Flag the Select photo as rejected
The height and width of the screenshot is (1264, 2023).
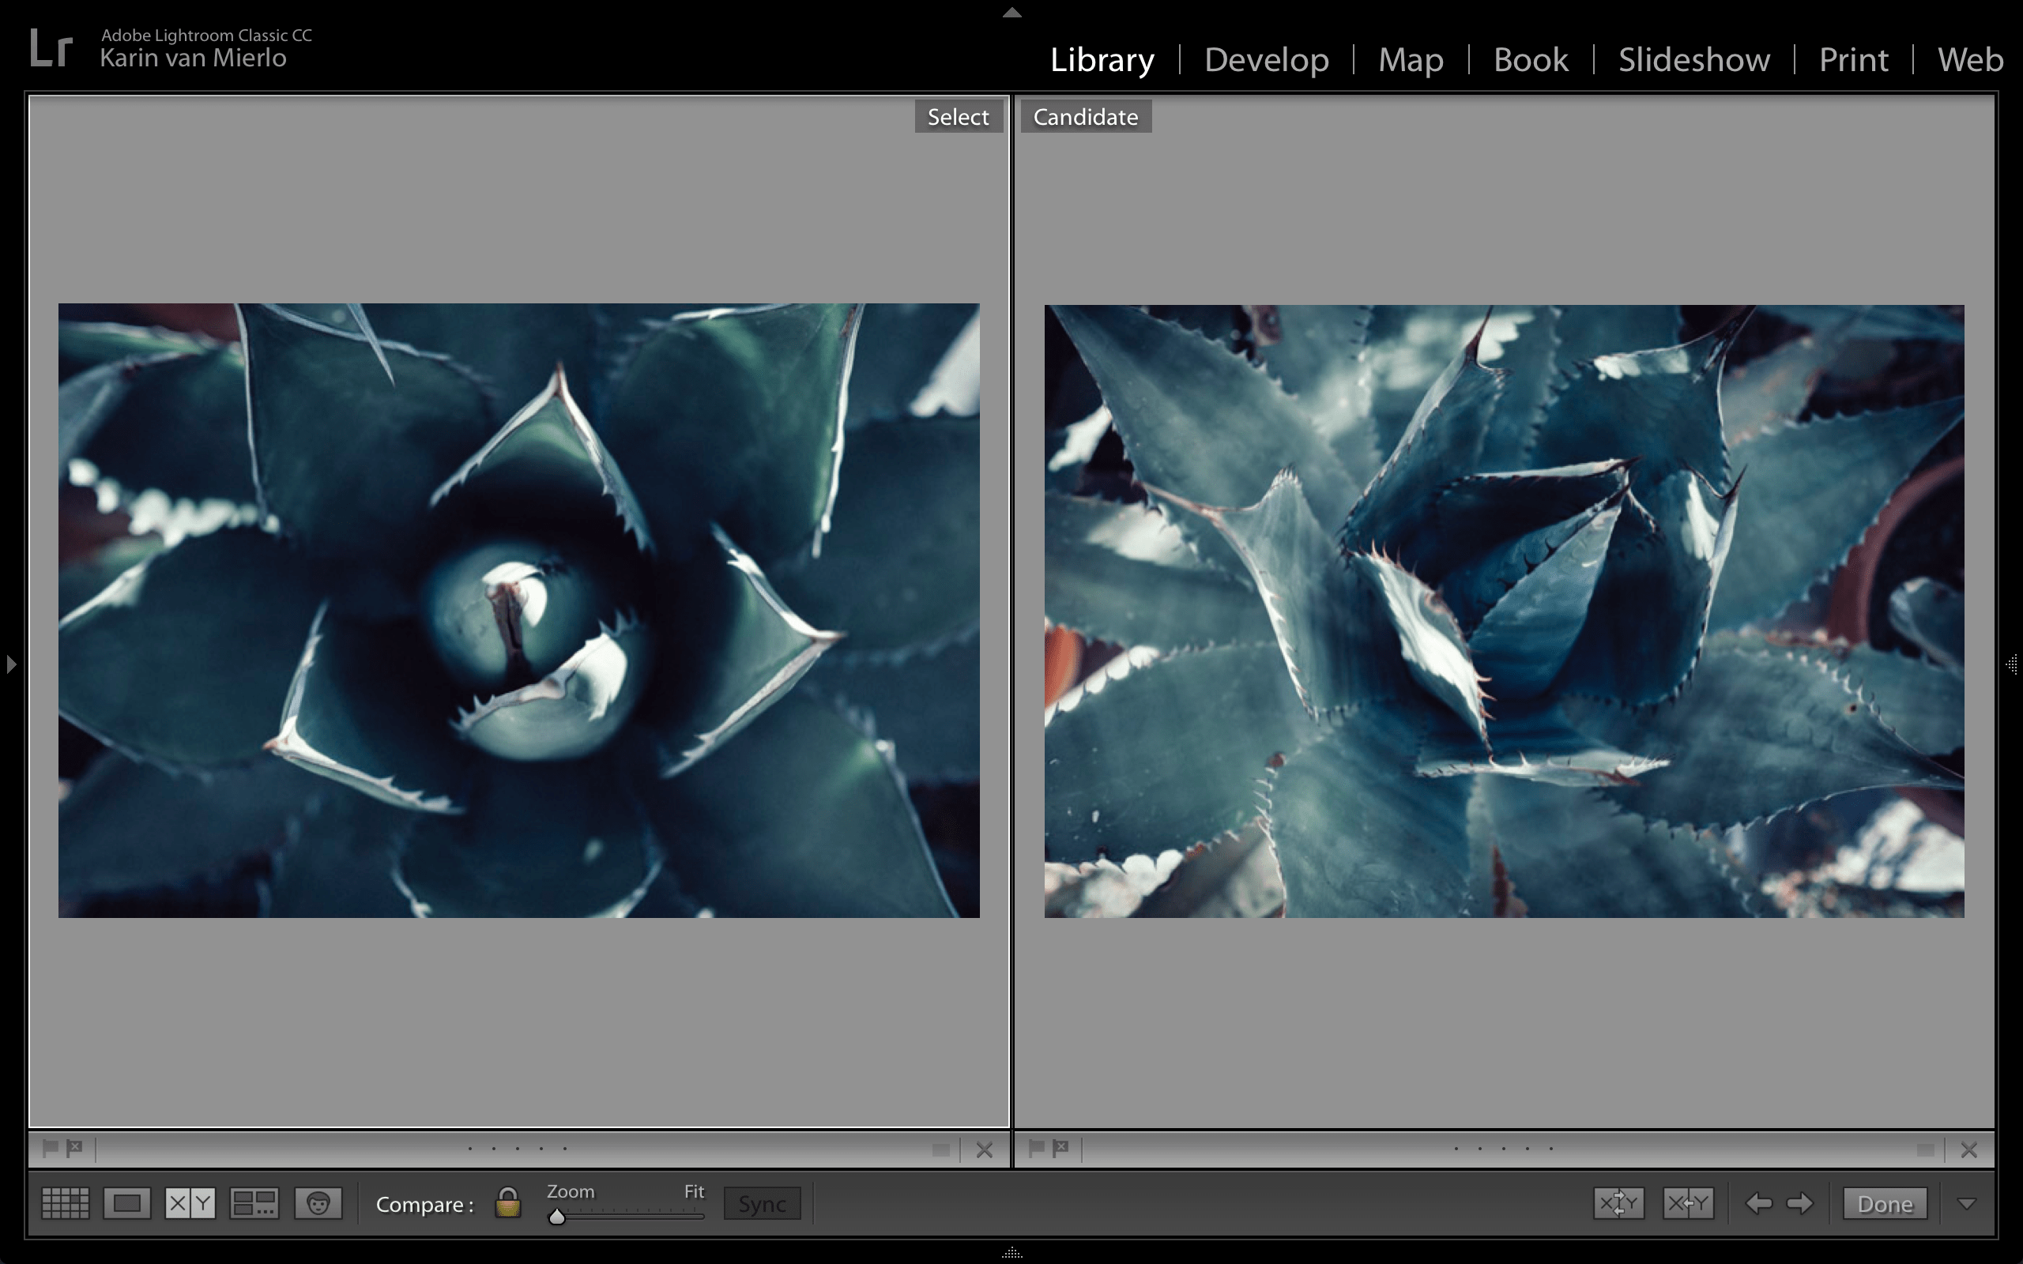point(74,1148)
